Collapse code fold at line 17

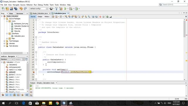coord(36,59)
